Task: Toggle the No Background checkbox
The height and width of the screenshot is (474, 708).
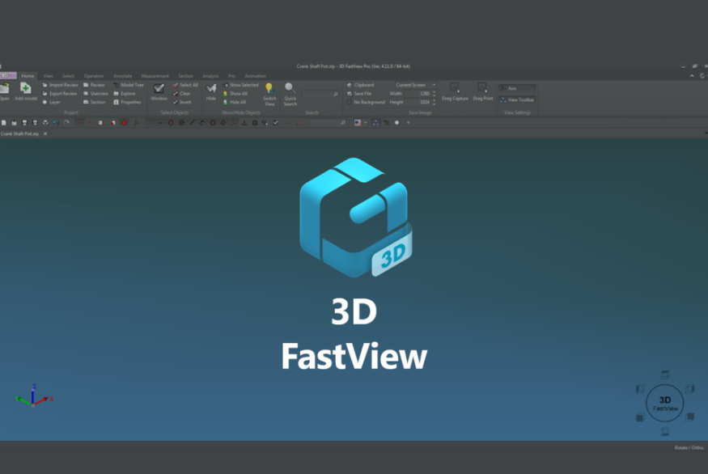Action: click(x=349, y=102)
